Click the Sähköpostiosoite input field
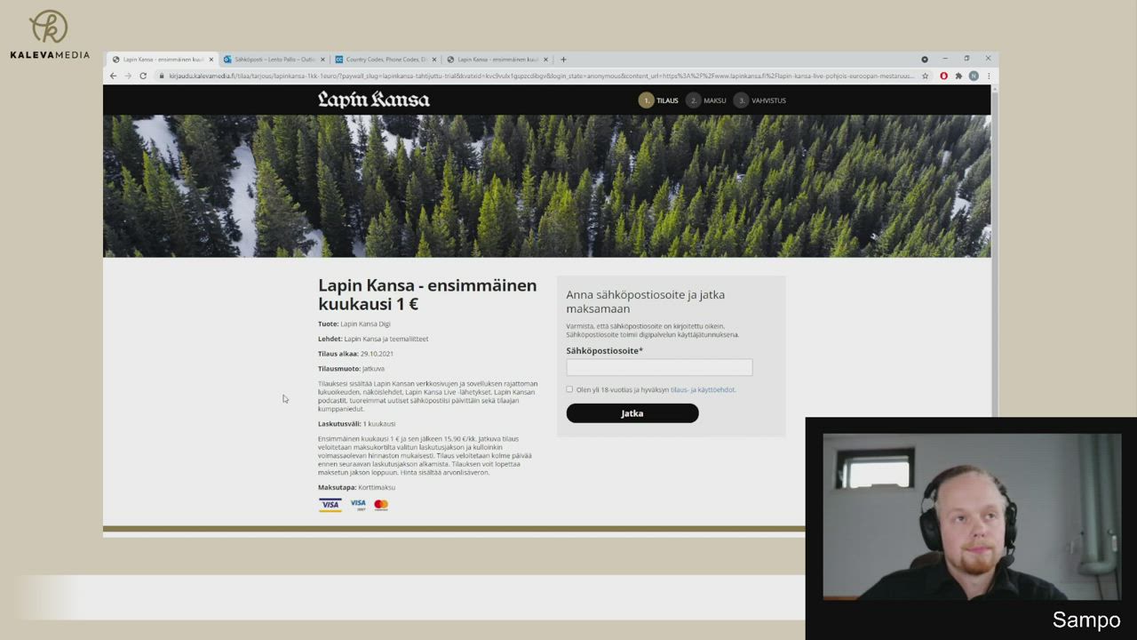 (659, 367)
